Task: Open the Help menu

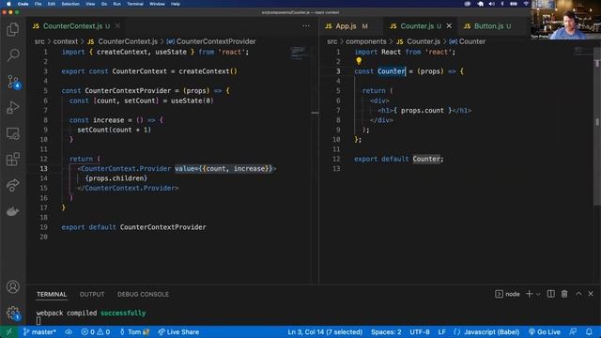Action: coord(176,4)
